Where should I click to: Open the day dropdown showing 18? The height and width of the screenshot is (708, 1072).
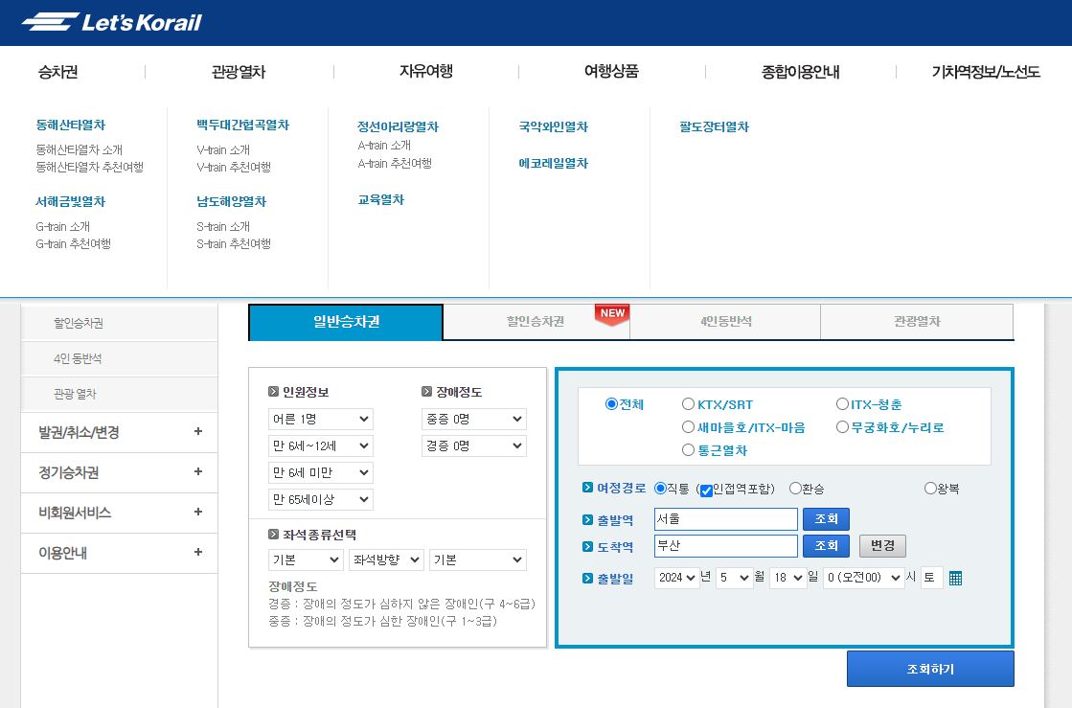point(787,578)
